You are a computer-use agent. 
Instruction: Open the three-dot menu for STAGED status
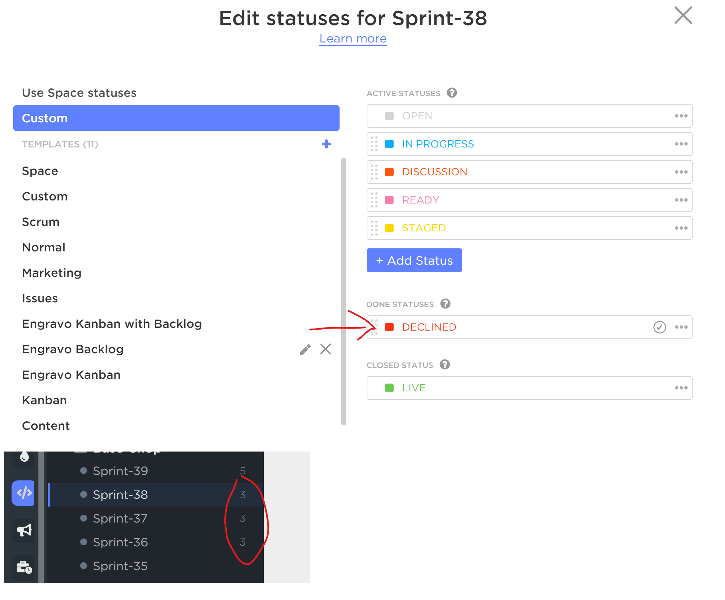coord(681,228)
